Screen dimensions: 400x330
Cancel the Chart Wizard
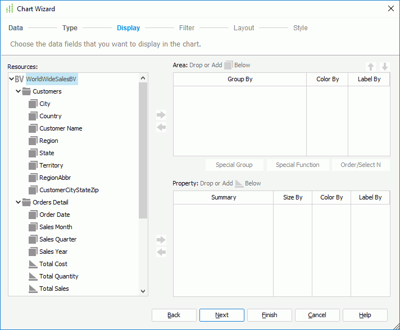[317, 315]
